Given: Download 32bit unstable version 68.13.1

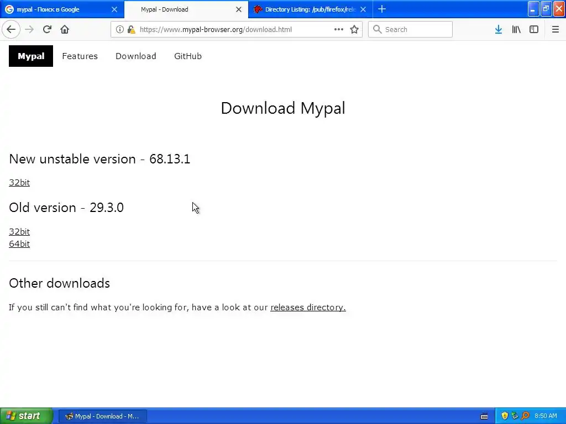Looking at the screenshot, I should tap(19, 183).
